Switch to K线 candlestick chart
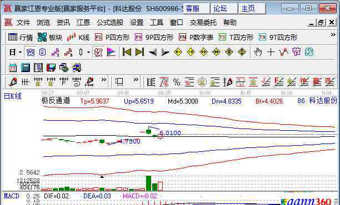The height and width of the screenshot is (205, 340). [x=78, y=38]
